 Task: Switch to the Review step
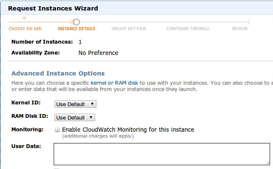(240, 29)
